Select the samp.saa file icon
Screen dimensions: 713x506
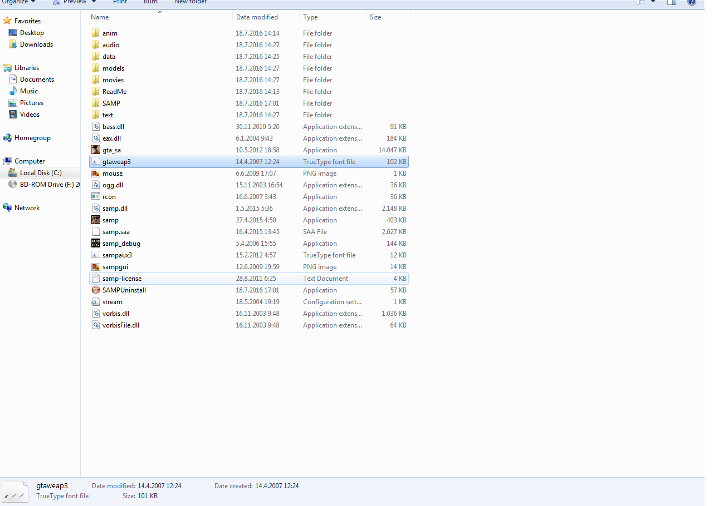[x=95, y=232]
